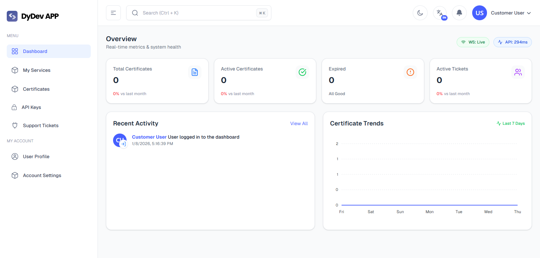Collapse the sidebar using the hamburger button
Screen dimensions: 540x258
pyautogui.click(x=113, y=13)
